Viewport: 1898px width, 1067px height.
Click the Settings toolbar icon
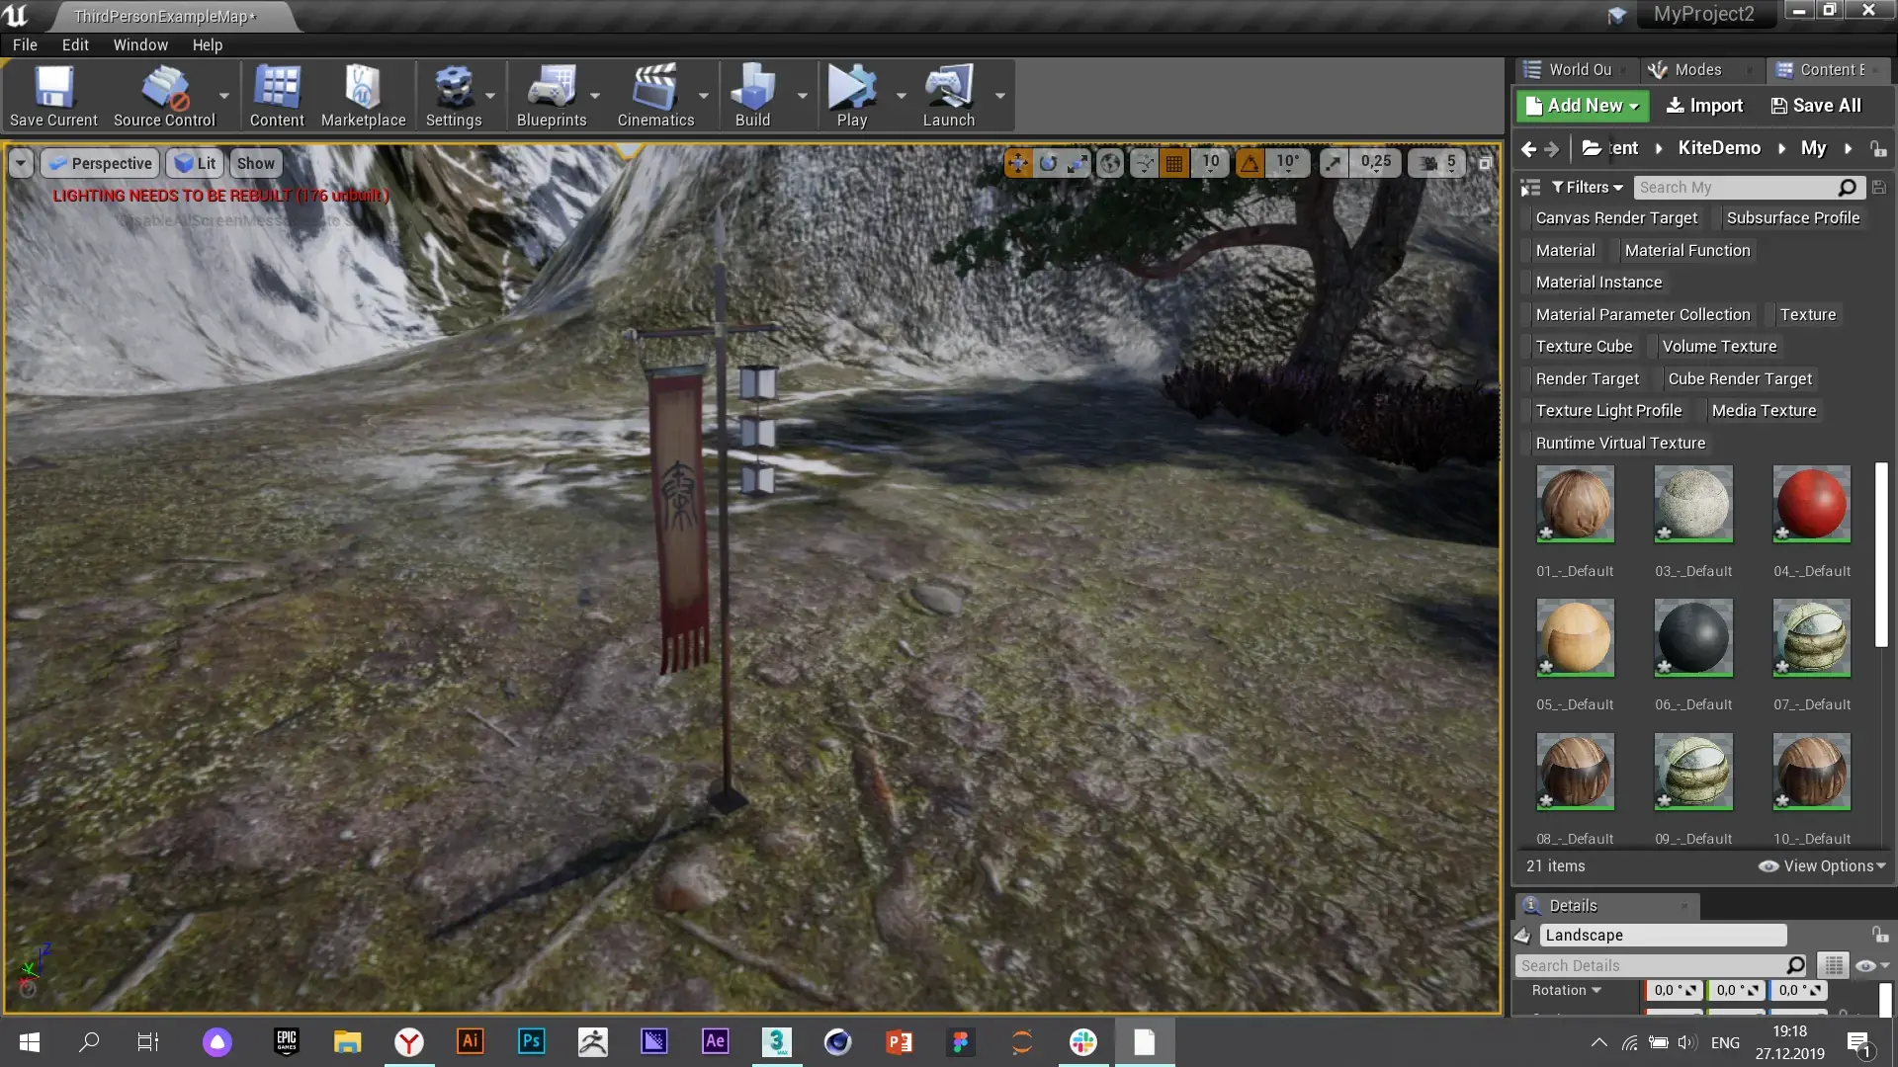click(x=454, y=96)
